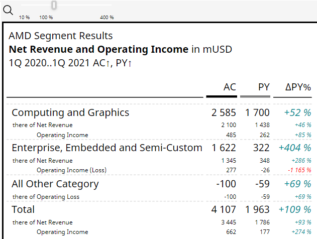The height and width of the screenshot is (239, 317).
Task: Set zoom to the 400 % mark
Action: point(107,17)
